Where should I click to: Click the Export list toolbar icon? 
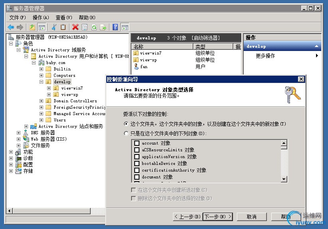(x=103, y=27)
